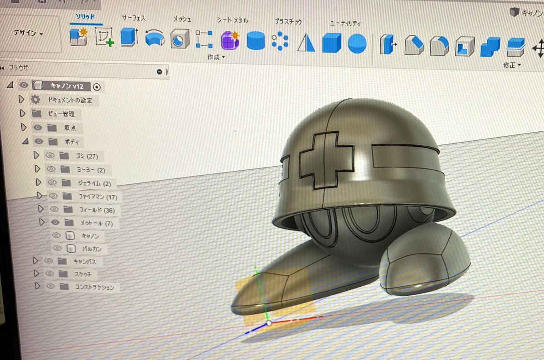
Task: Activate the Hole tool
Action: (180, 39)
